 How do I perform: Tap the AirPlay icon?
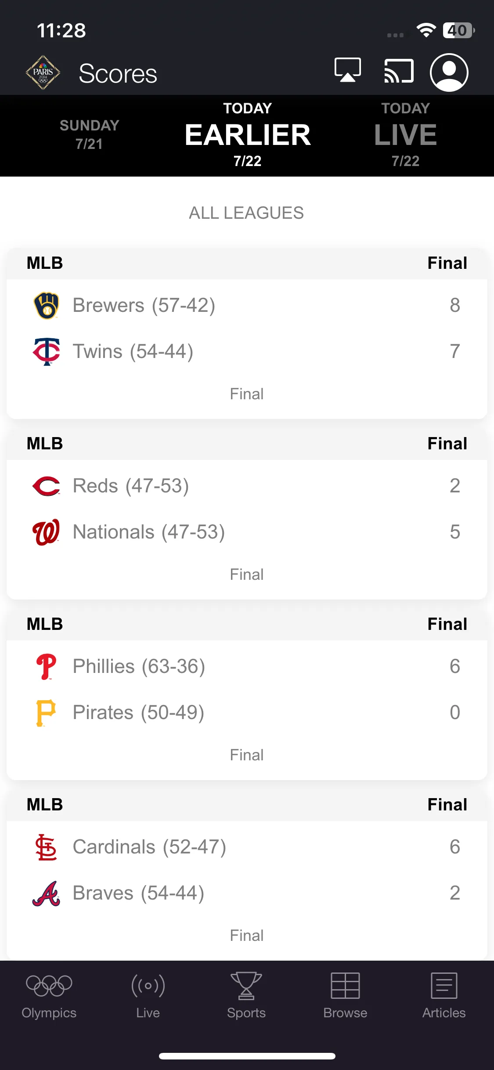pos(347,70)
